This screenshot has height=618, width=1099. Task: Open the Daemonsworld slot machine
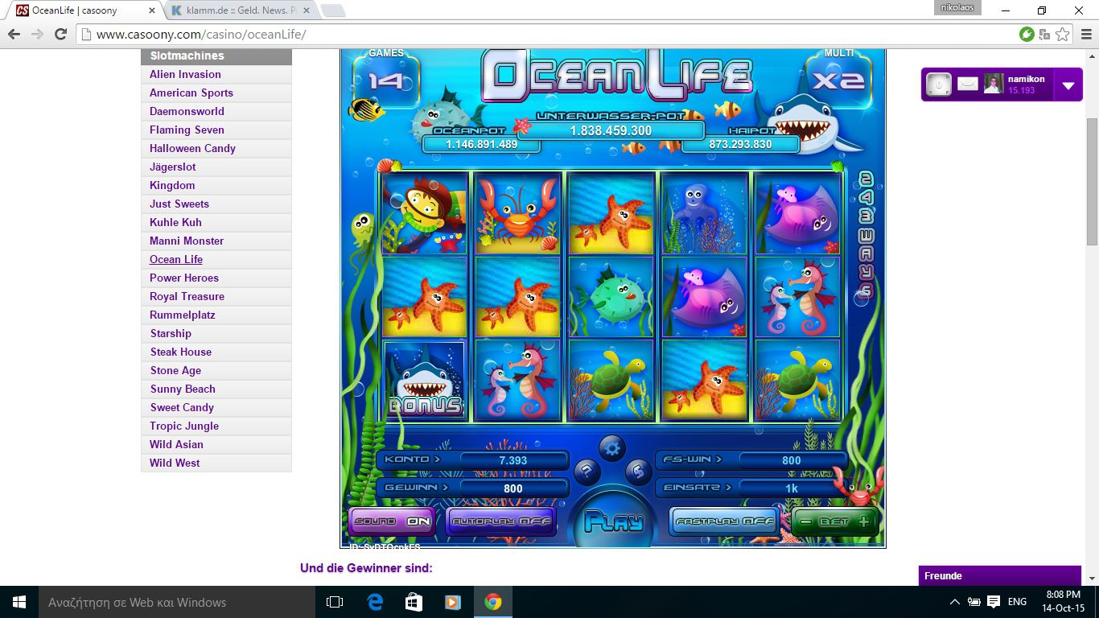click(216, 111)
